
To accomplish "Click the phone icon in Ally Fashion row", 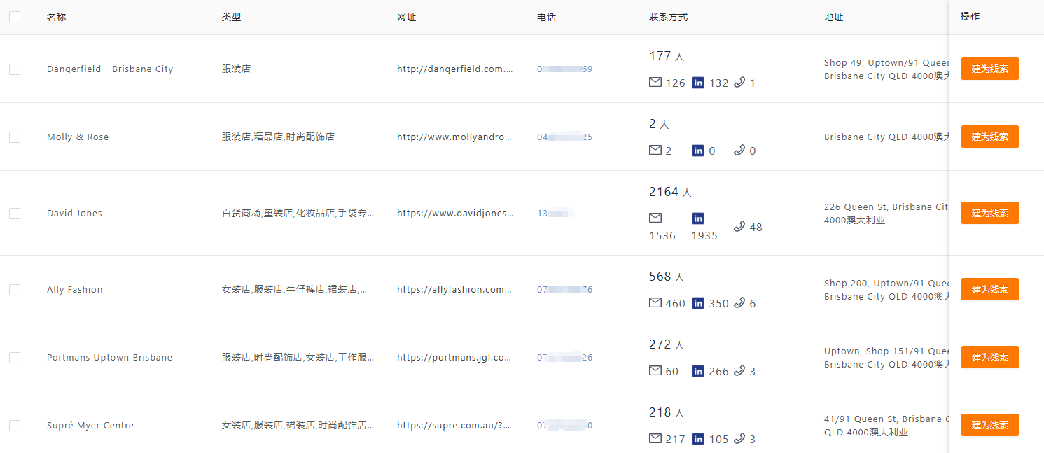I will point(739,303).
